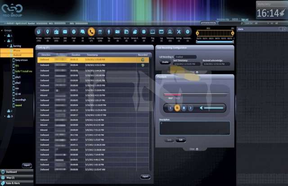Click the right handle of date range timeline
The image size is (288, 186).
click(233, 33)
